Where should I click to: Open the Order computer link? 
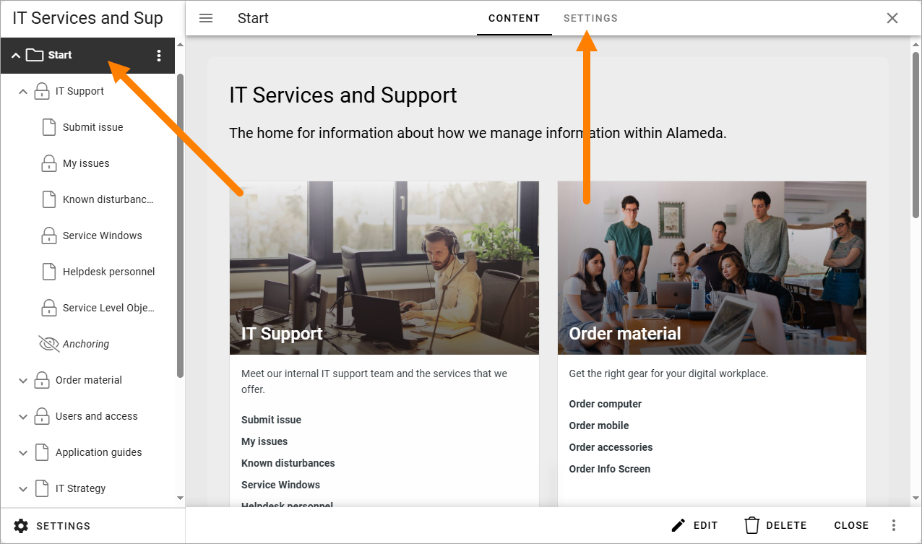point(606,404)
